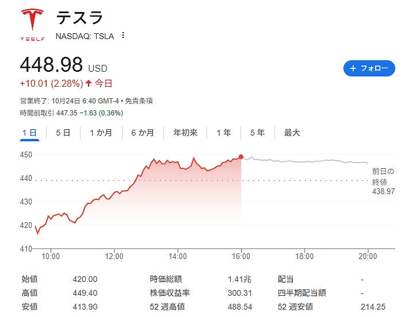Image resolution: width=405 pixels, height=317 pixels.
Task: Select the 最大 maximum range tab
Action: pos(292,133)
